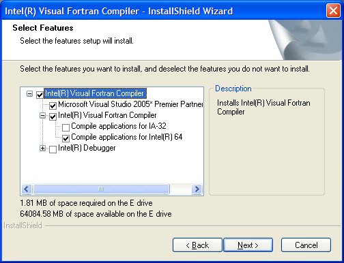
Task: Return with the Back button
Action: tap(197, 245)
